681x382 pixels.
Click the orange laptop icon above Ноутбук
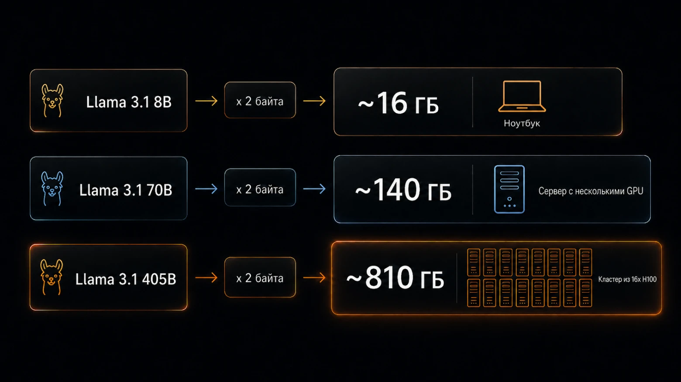522,96
